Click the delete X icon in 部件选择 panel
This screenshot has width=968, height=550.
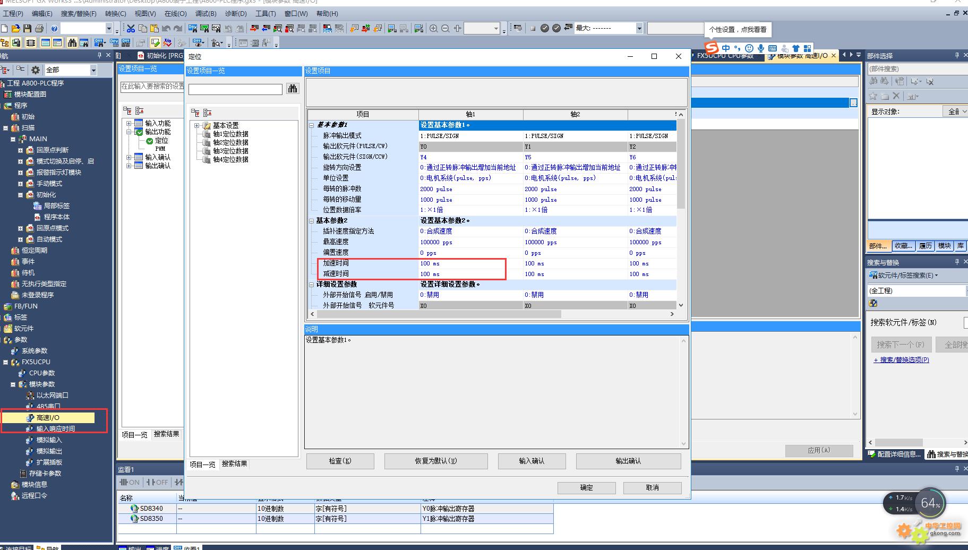click(x=896, y=96)
